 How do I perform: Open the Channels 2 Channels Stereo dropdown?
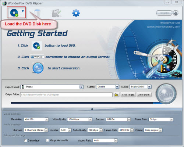click(x=36, y=130)
